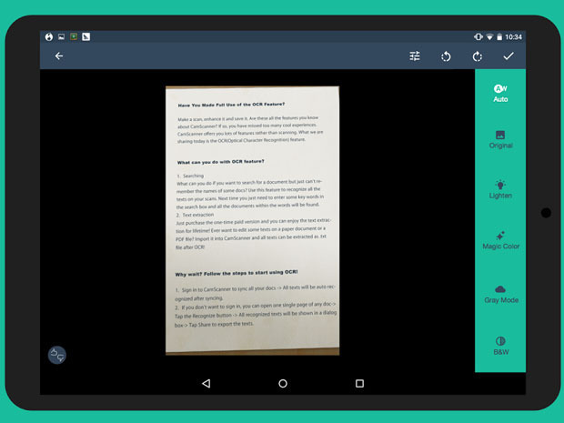Confirm the edits with the checkmark
Image resolution: width=564 pixels, height=423 pixels.
(509, 56)
